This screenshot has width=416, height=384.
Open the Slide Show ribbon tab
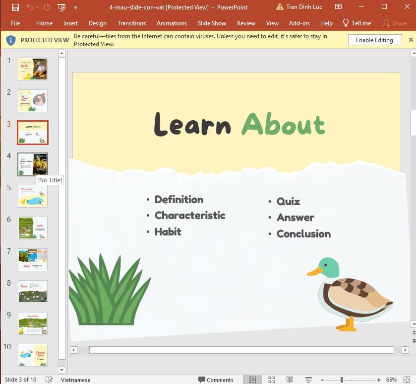212,23
